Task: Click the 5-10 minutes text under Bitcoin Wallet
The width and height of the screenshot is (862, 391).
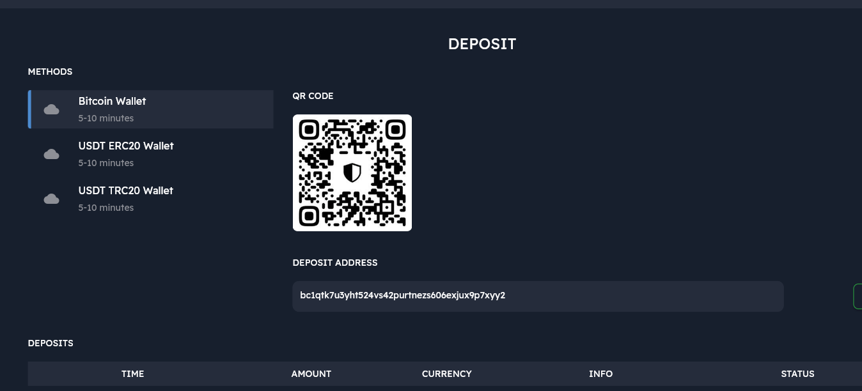Action: [x=106, y=118]
